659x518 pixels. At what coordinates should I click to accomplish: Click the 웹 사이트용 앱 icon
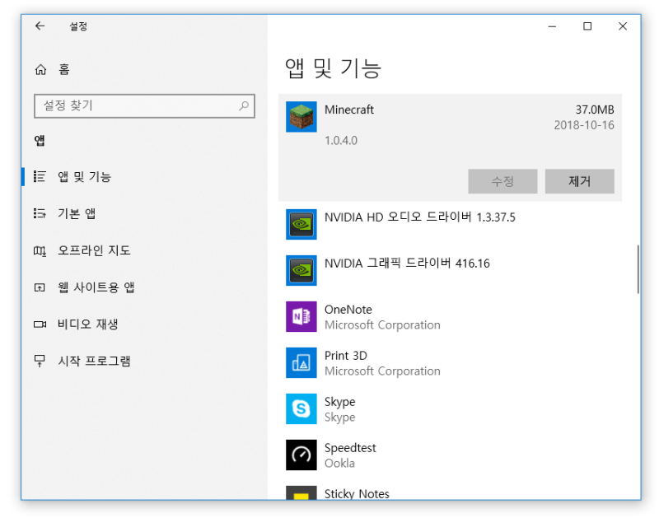[x=40, y=287]
